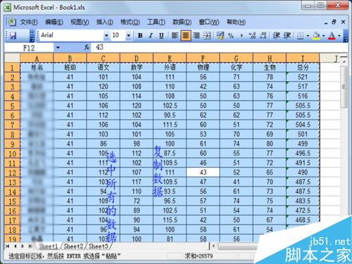Image resolution: width=352 pixels, height=264 pixels.
Task: Open the 窗口(W) menu
Action: pos(209,23)
